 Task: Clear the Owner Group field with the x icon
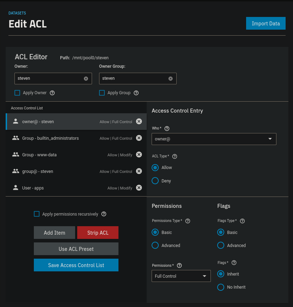click(x=171, y=78)
